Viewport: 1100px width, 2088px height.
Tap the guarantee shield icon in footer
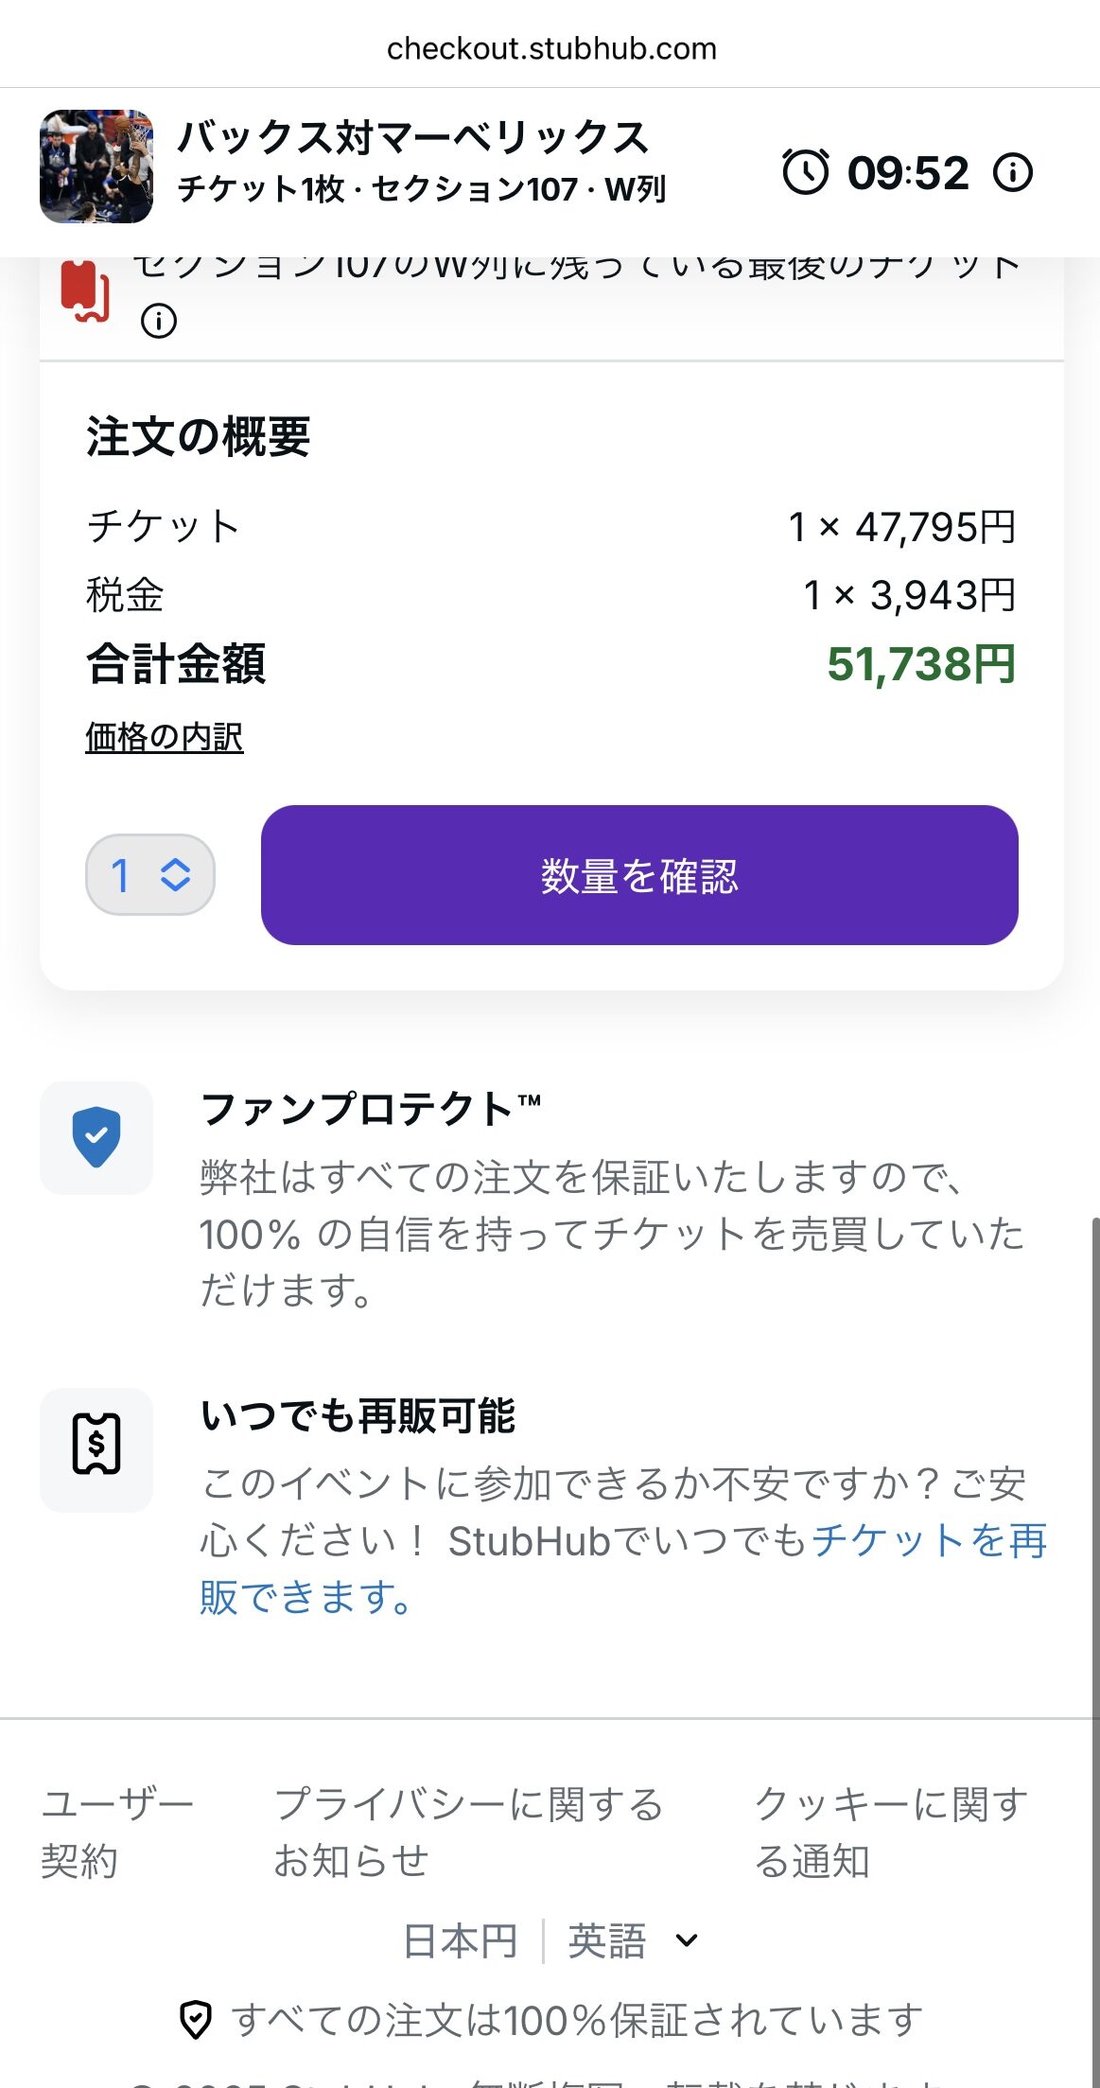pos(195,2019)
